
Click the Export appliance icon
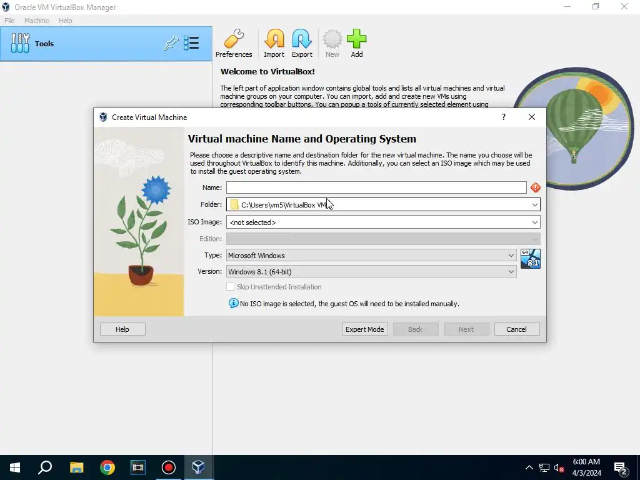[x=302, y=43]
